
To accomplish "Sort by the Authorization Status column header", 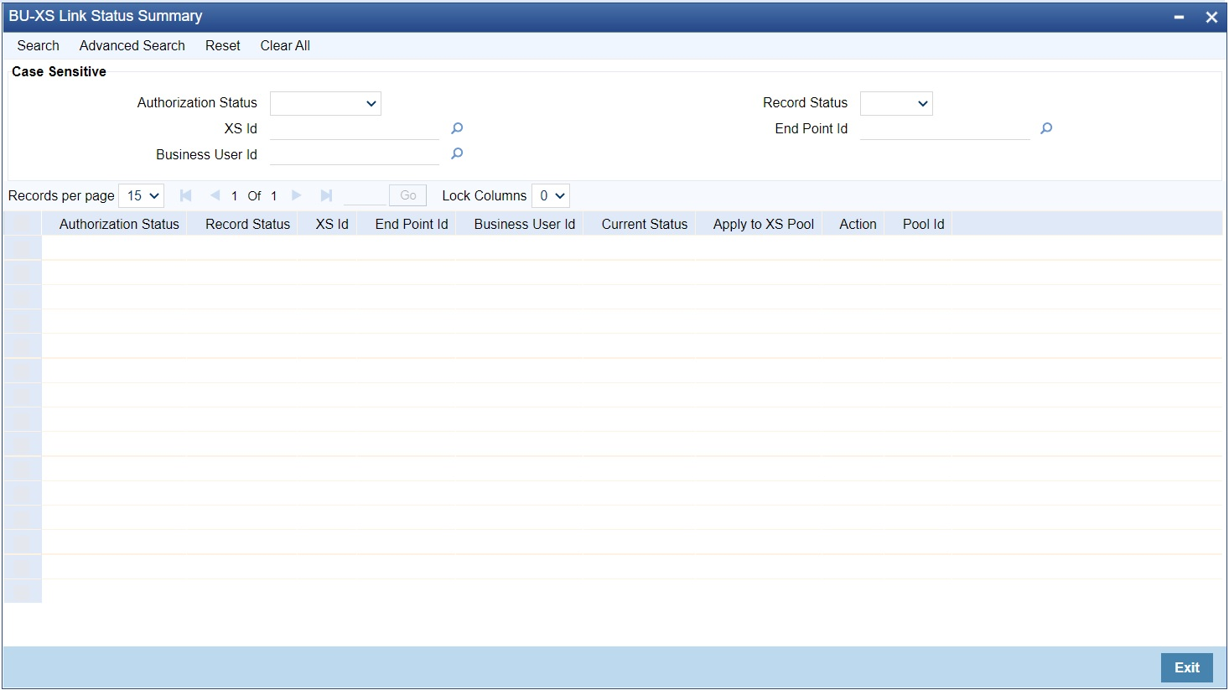I will [x=119, y=224].
